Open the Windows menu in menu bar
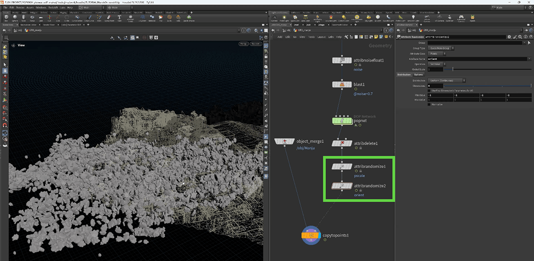 40,8
